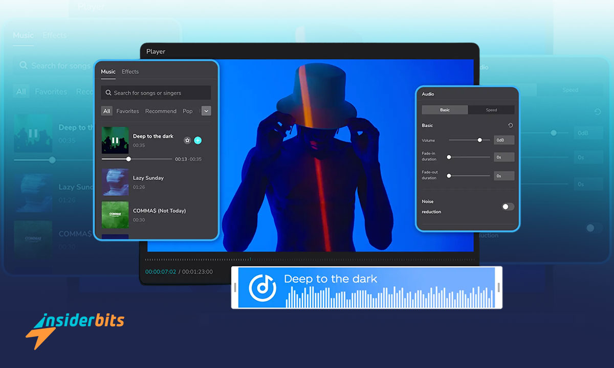
Task: Reset Basic audio settings with the reset icon
Action: [510, 125]
